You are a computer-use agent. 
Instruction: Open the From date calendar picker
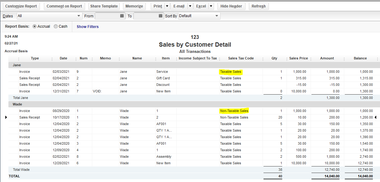pos(121,16)
